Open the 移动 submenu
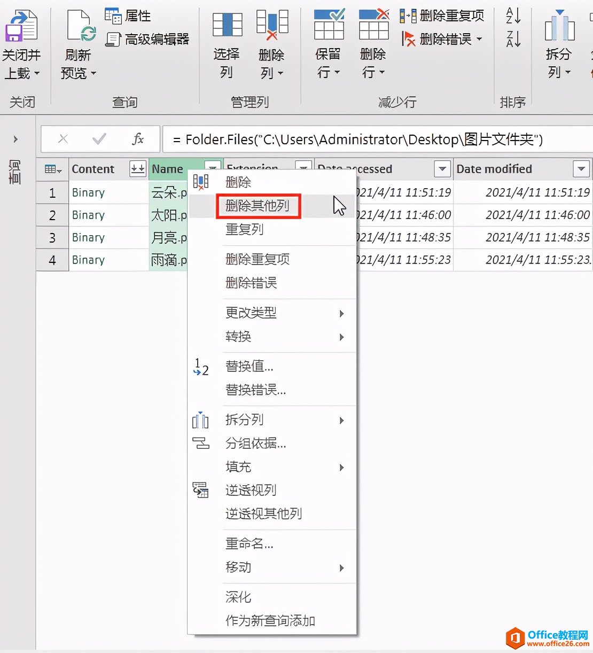 tap(272, 567)
